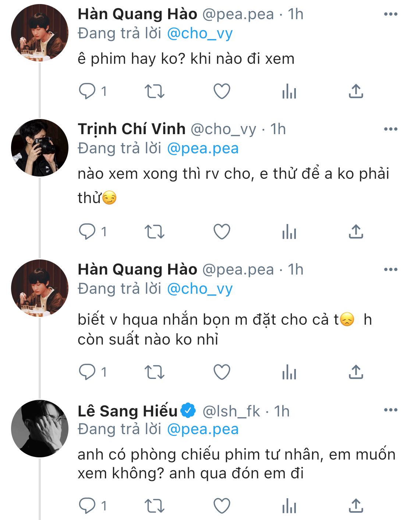Image resolution: width=414 pixels, height=520 pixels.
Task: Like Trịnh Chí Vinh's reply
Action: pyautogui.click(x=222, y=231)
